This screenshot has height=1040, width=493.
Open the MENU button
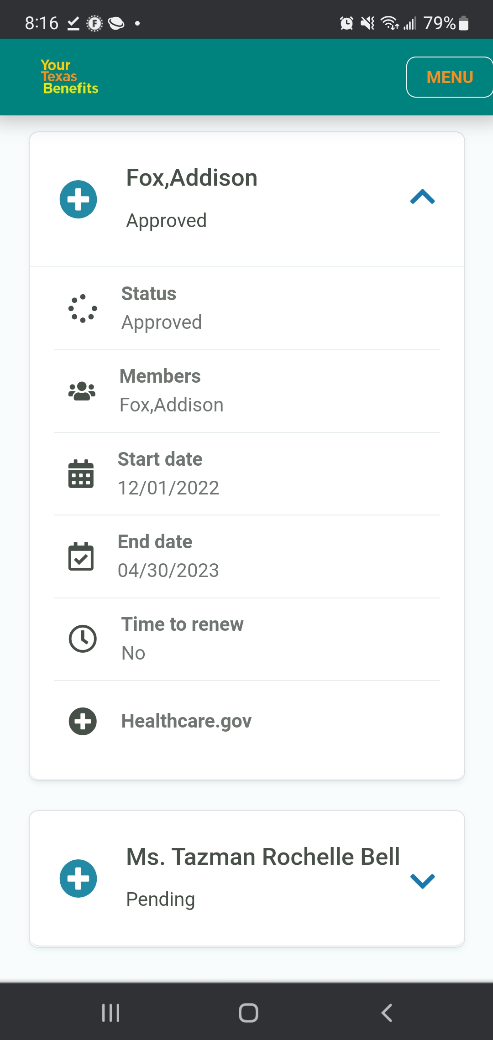point(450,77)
